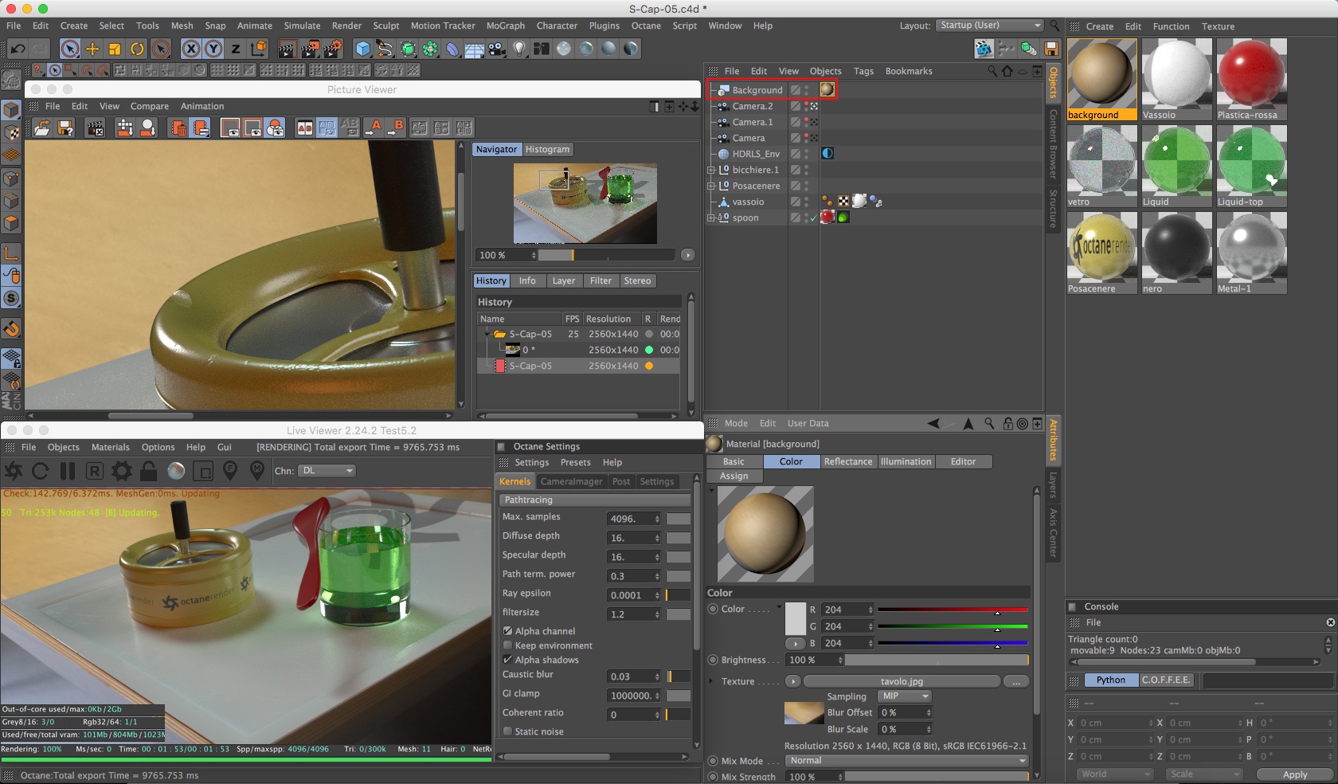Enable the Keep environment checkbox
This screenshot has height=784, width=1338.
507,645
